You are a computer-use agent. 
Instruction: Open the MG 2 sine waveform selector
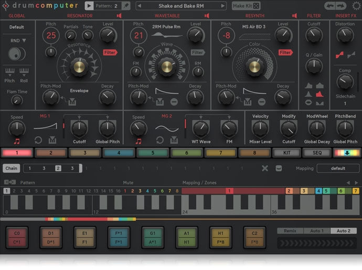coord(167,128)
